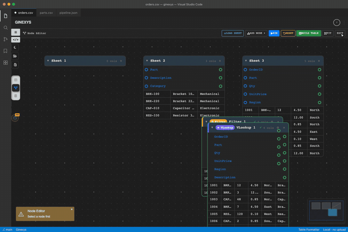Viewport: 348px width, 232px height.
Task: Toggle dark mode with the moon icon
Action: 15,47
